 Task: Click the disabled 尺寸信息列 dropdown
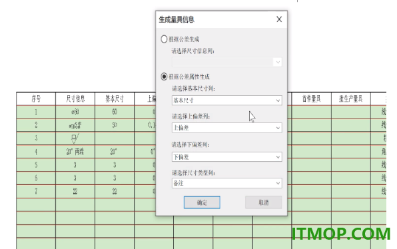pyautogui.click(x=227, y=62)
